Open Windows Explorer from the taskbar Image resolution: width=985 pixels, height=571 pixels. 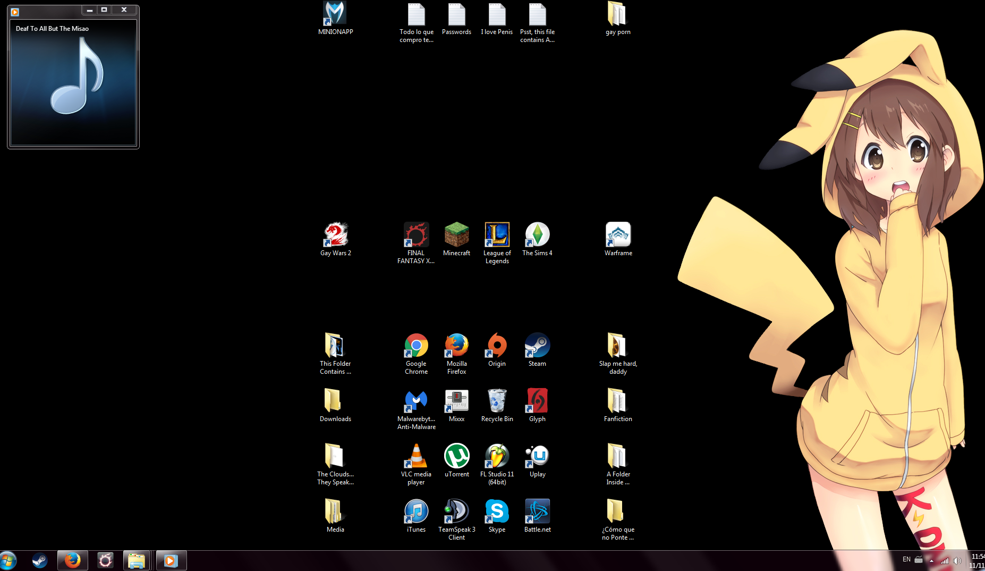pos(137,560)
